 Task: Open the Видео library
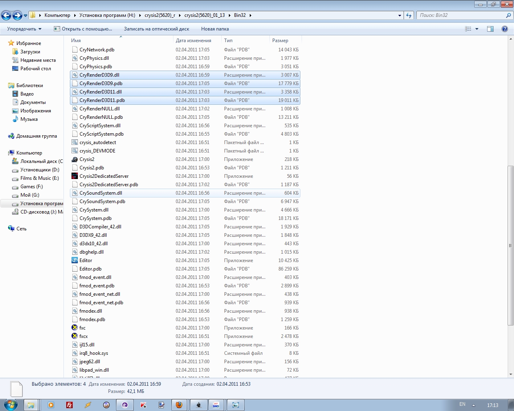click(27, 94)
